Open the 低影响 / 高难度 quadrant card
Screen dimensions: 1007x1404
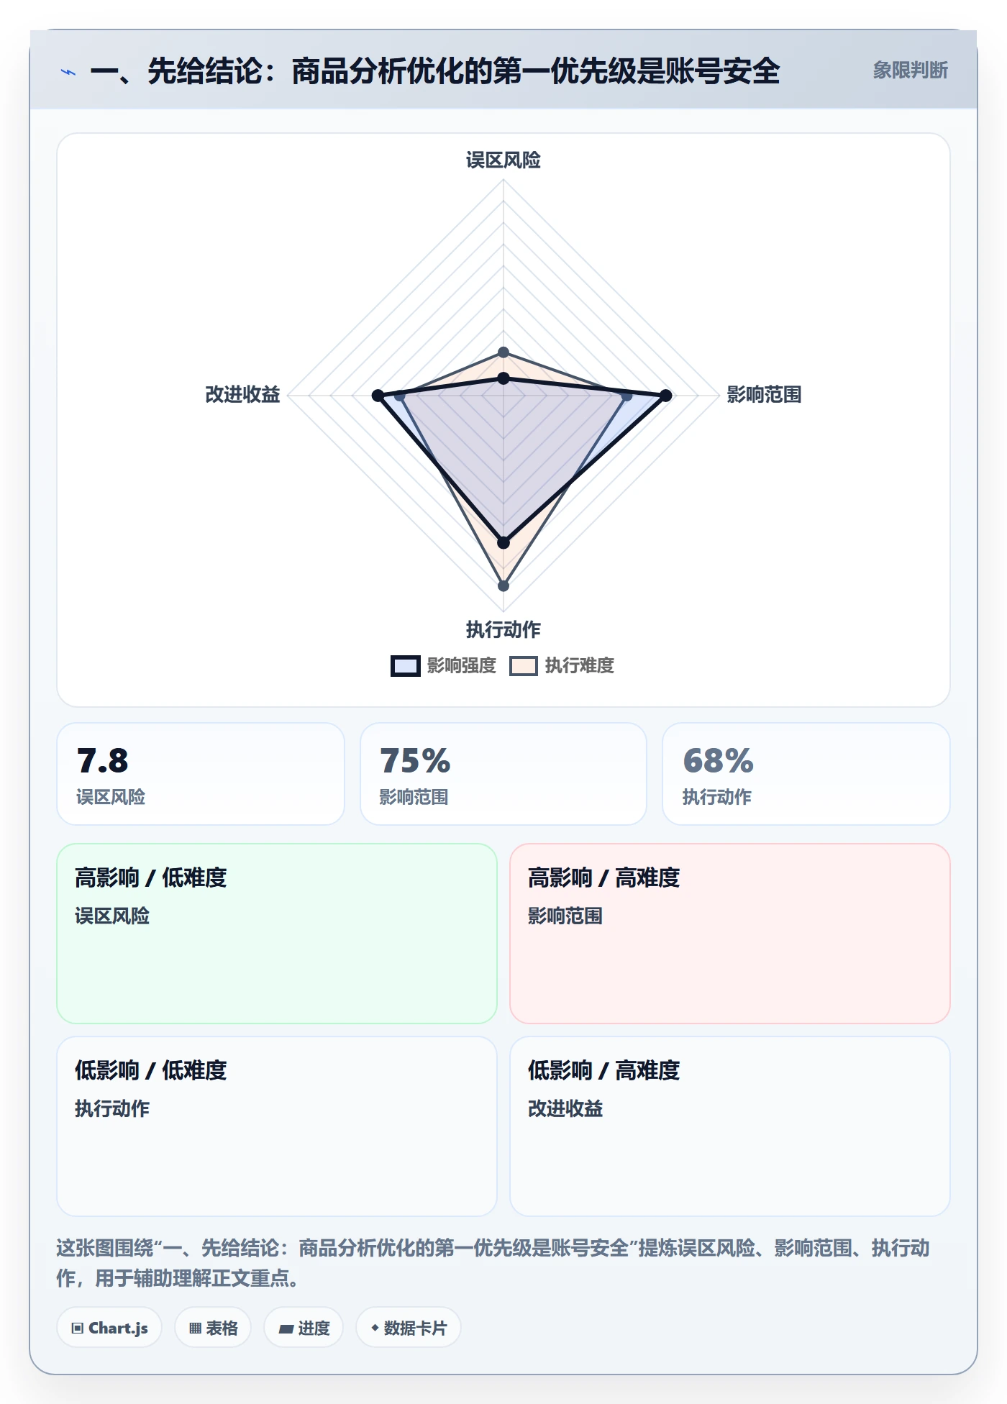[730, 1126]
